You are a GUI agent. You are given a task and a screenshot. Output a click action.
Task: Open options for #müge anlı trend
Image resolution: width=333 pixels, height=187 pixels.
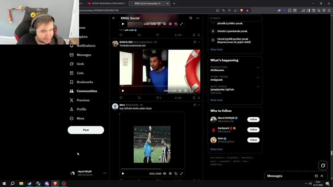coord(258,77)
